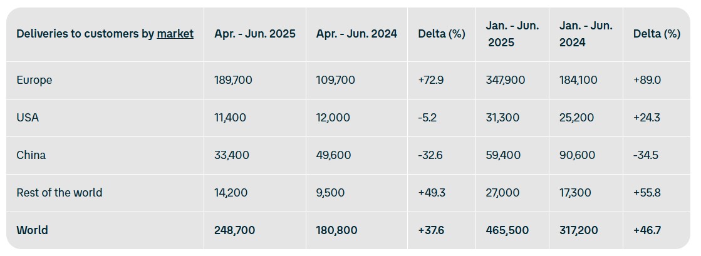Select the +89.0 Europe delta cell

tap(647, 80)
